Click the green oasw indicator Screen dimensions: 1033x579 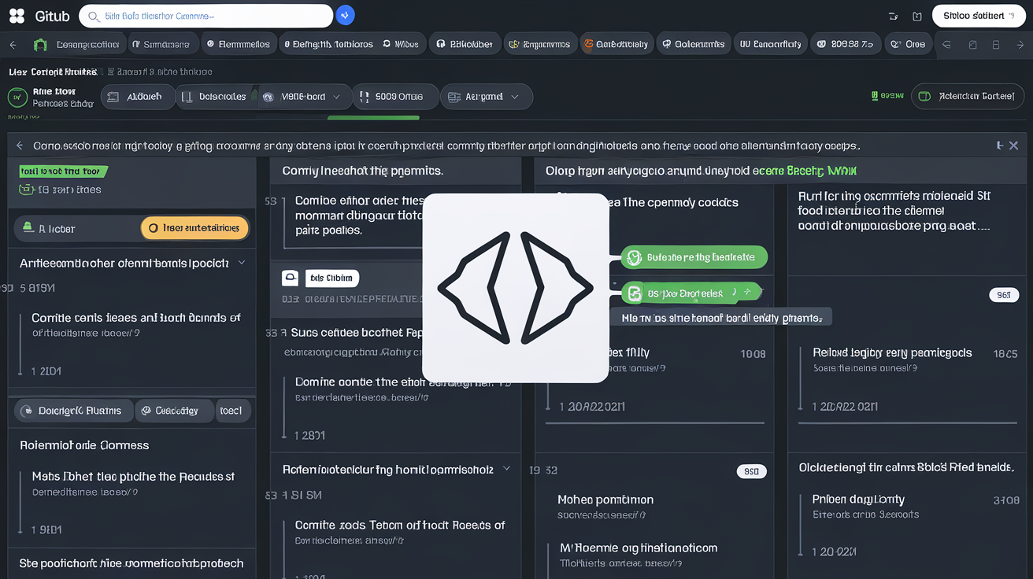887,96
